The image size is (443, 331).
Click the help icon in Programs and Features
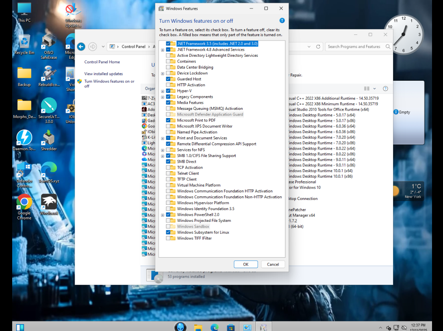pyautogui.click(x=385, y=88)
